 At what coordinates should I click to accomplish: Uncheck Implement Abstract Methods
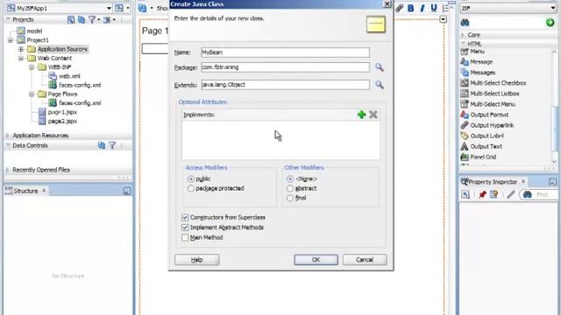pos(185,227)
